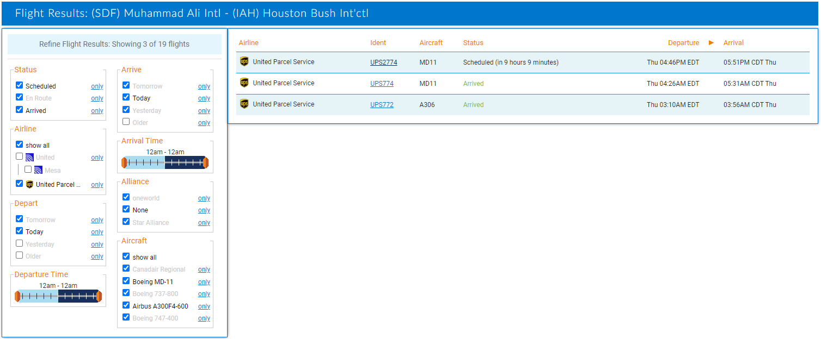Viewport: 821px width, 339px height.
Task: Enable the United airline checkbox
Action: 20,156
